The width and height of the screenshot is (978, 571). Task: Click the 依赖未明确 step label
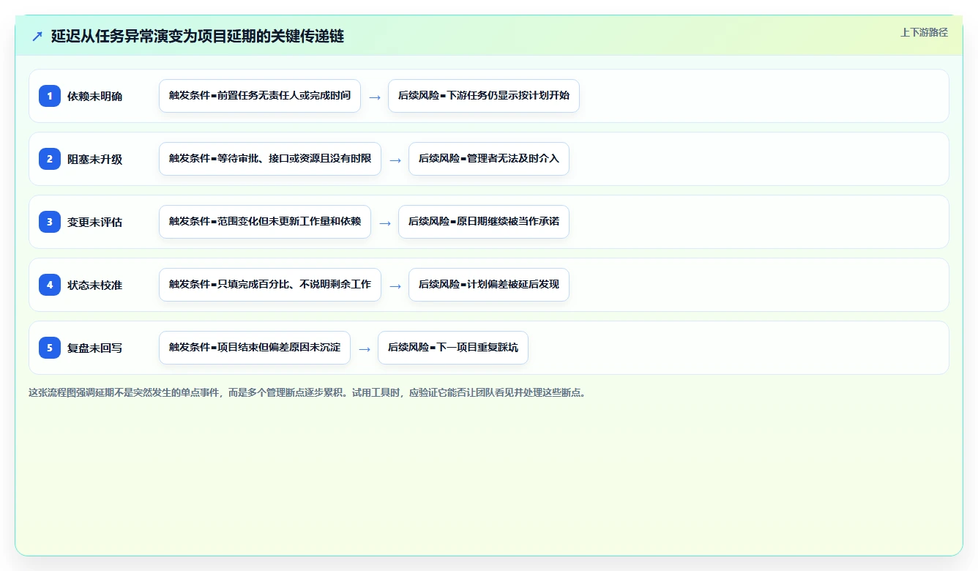tap(94, 96)
